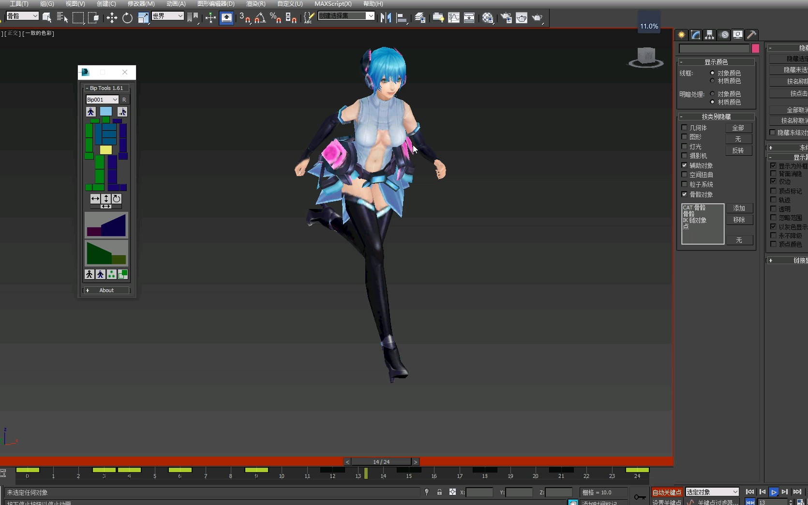Image resolution: width=808 pixels, height=505 pixels.
Task: Click the Mirror tool icon
Action: tap(386, 18)
